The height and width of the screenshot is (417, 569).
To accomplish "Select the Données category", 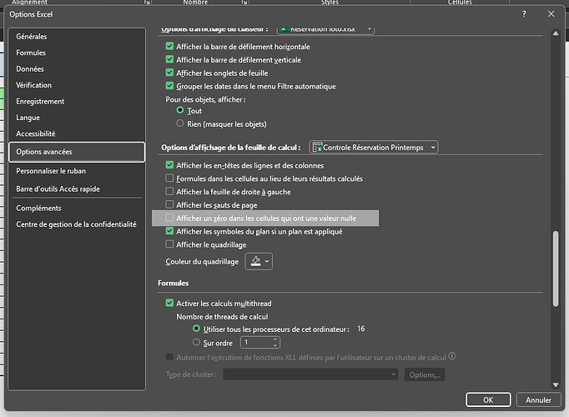I will coord(30,69).
